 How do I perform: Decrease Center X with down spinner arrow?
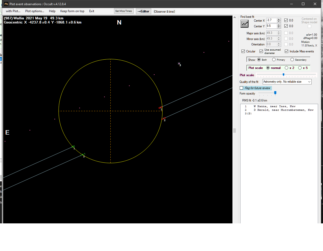click(279, 21)
